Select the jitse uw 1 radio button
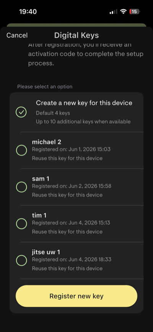Viewport: 153px width, 332px height. tap(21, 260)
